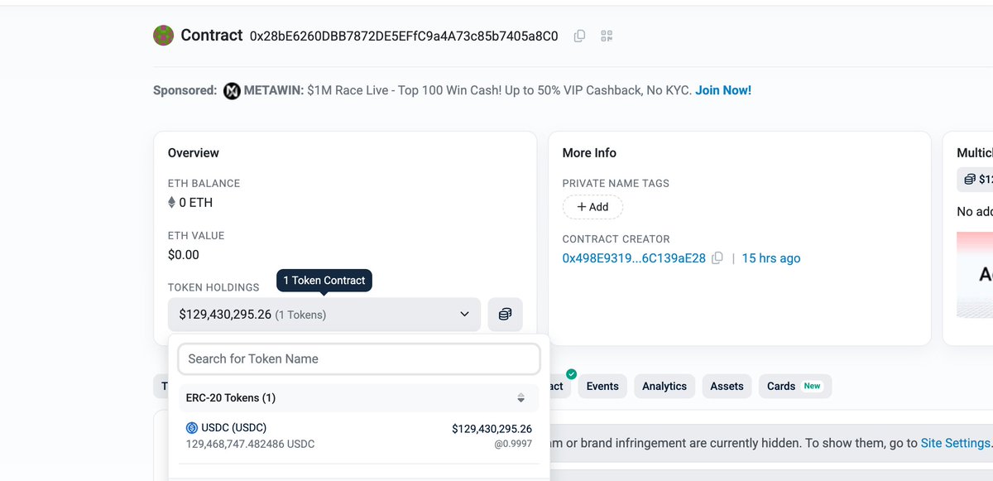993x481 pixels.
Task: Copy the contract address to clipboard
Action: click(x=579, y=36)
